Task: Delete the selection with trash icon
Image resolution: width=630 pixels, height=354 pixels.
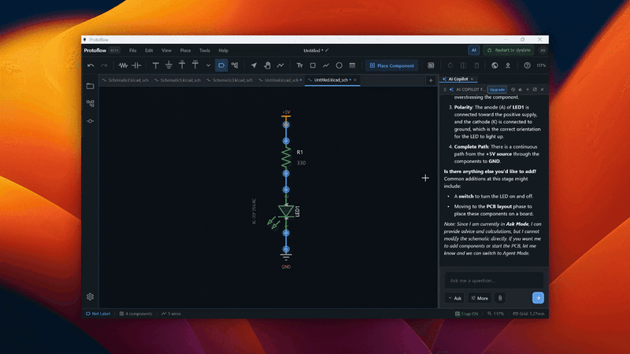Action: [x=476, y=65]
